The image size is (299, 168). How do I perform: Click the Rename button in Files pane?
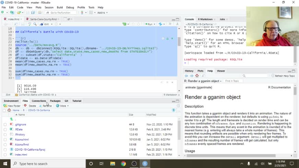point(45,106)
